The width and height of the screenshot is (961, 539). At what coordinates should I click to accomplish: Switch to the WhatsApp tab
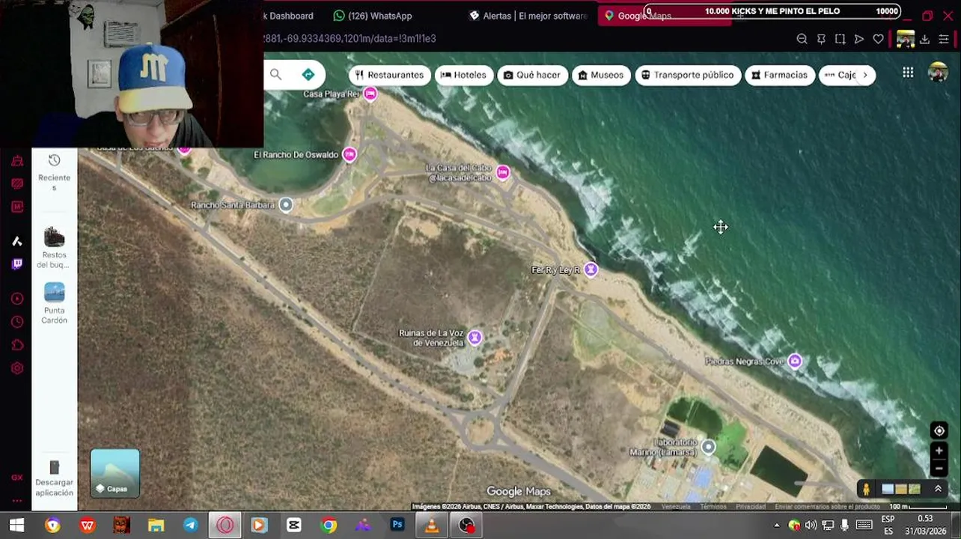373,16
